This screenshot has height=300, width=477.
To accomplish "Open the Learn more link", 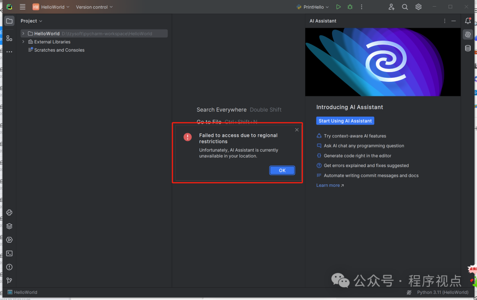I will 330,185.
